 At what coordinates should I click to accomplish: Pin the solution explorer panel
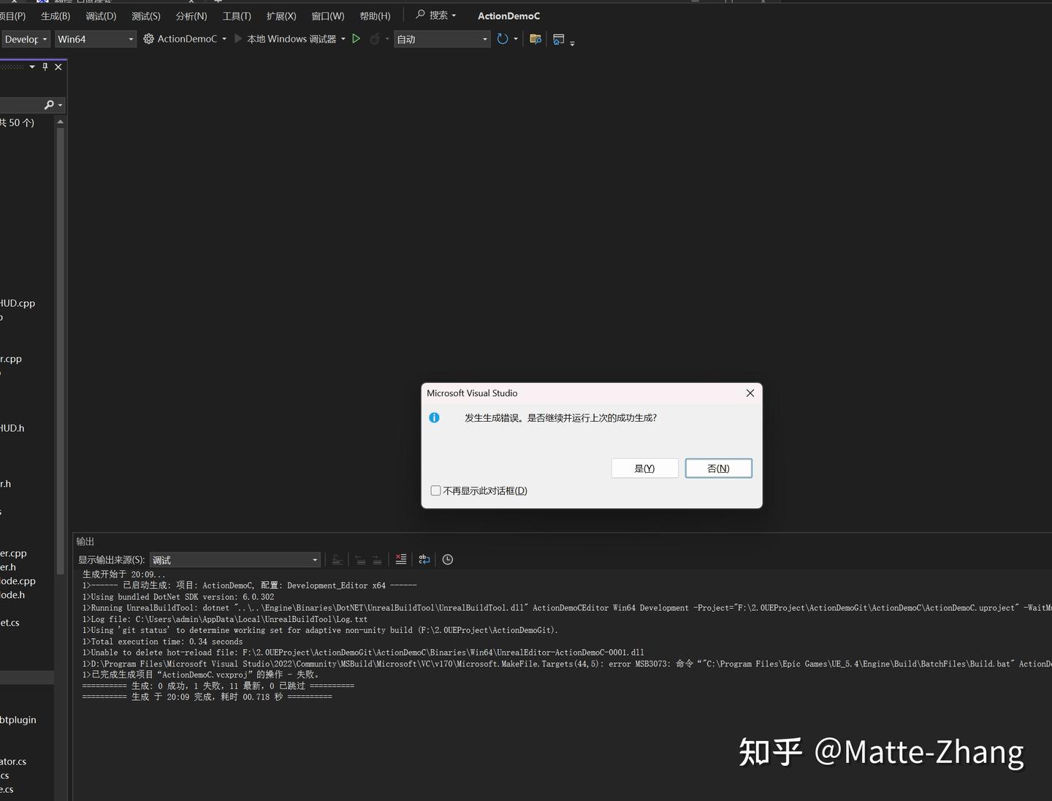point(45,67)
